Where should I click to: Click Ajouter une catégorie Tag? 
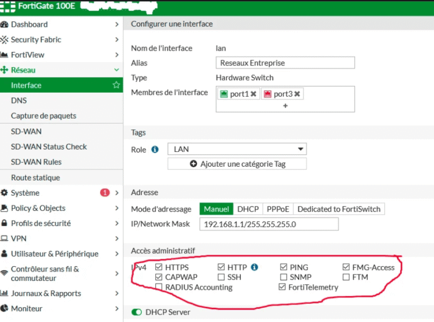[x=237, y=164]
